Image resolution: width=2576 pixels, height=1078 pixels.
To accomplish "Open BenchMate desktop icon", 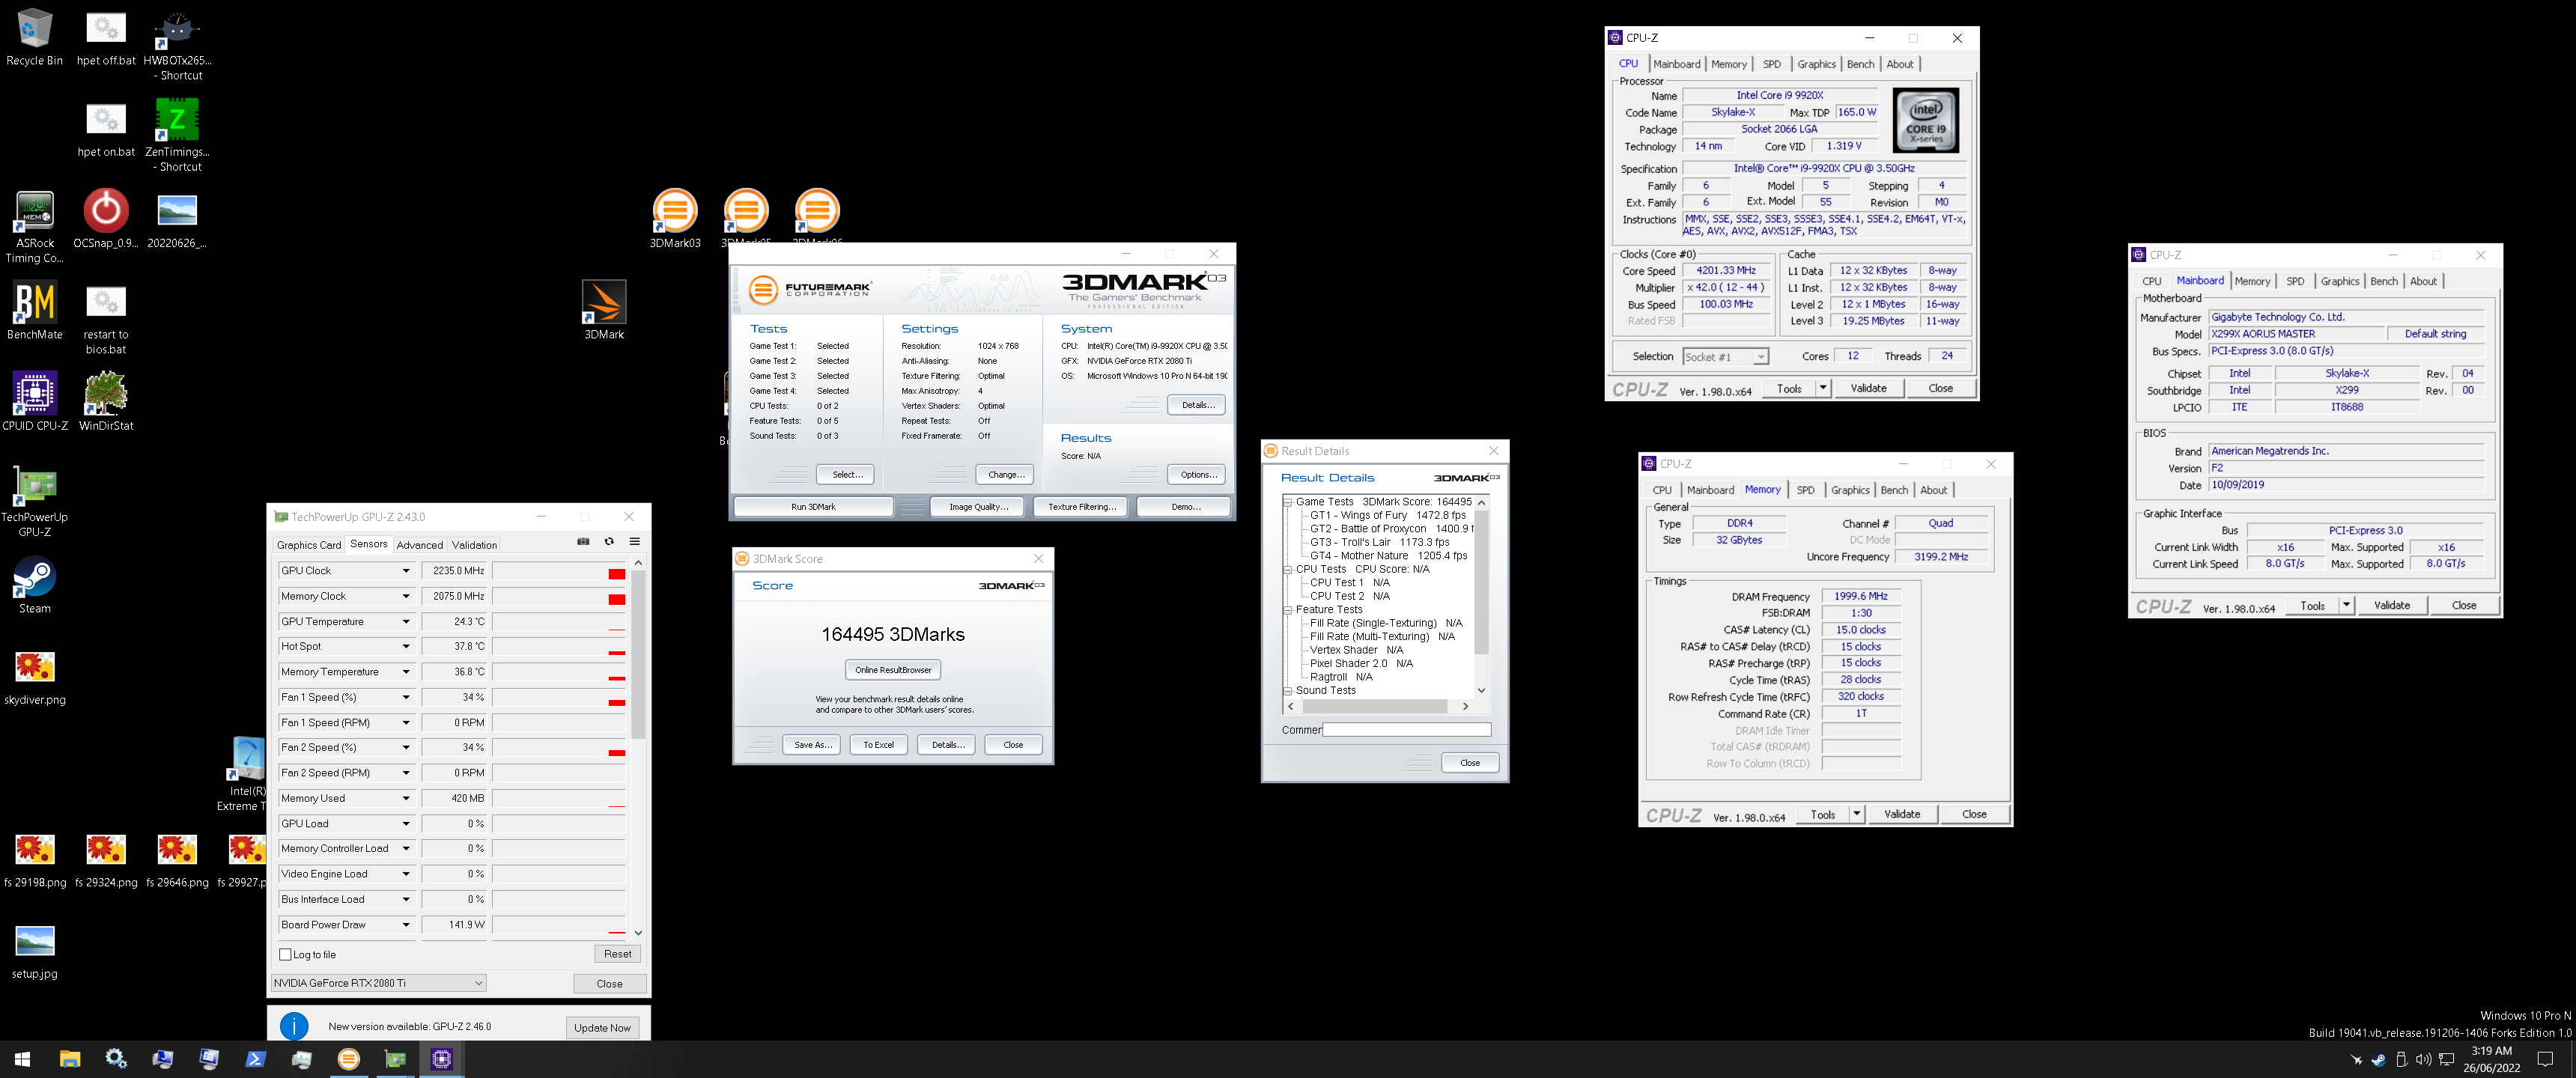I will click(34, 310).
